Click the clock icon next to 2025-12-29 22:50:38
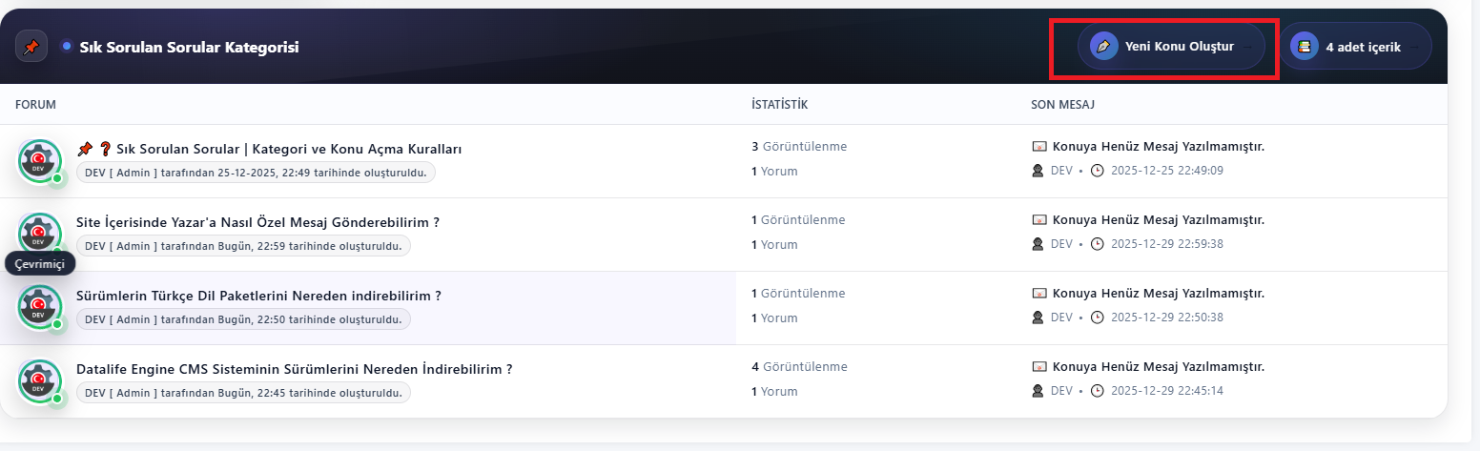 tap(1097, 318)
